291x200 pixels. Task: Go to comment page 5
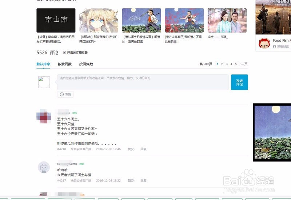tap(236, 64)
